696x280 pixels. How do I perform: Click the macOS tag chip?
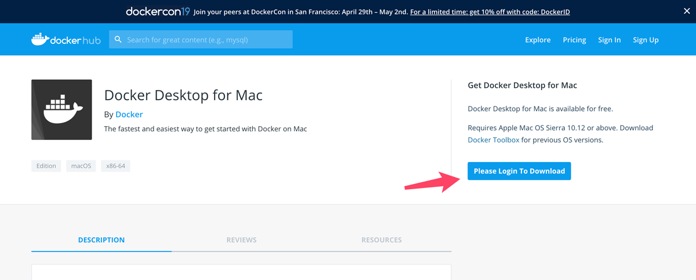(81, 166)
